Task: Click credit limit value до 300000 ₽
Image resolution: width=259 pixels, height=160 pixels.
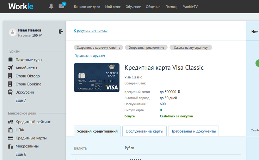Action: [x=170, y=92]
